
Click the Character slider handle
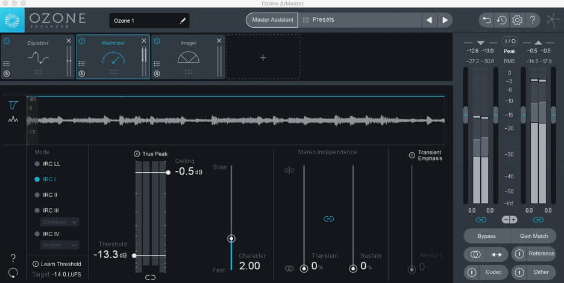pyautogui.click(x=231, y=238)
